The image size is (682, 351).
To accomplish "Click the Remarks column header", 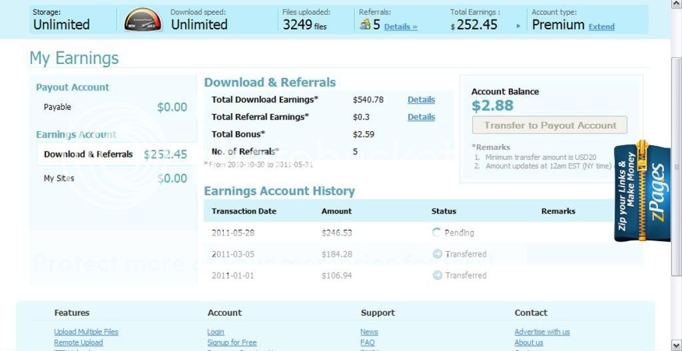I will [x=558, y=211].
